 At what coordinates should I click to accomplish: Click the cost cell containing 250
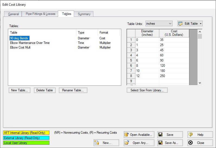174,76
